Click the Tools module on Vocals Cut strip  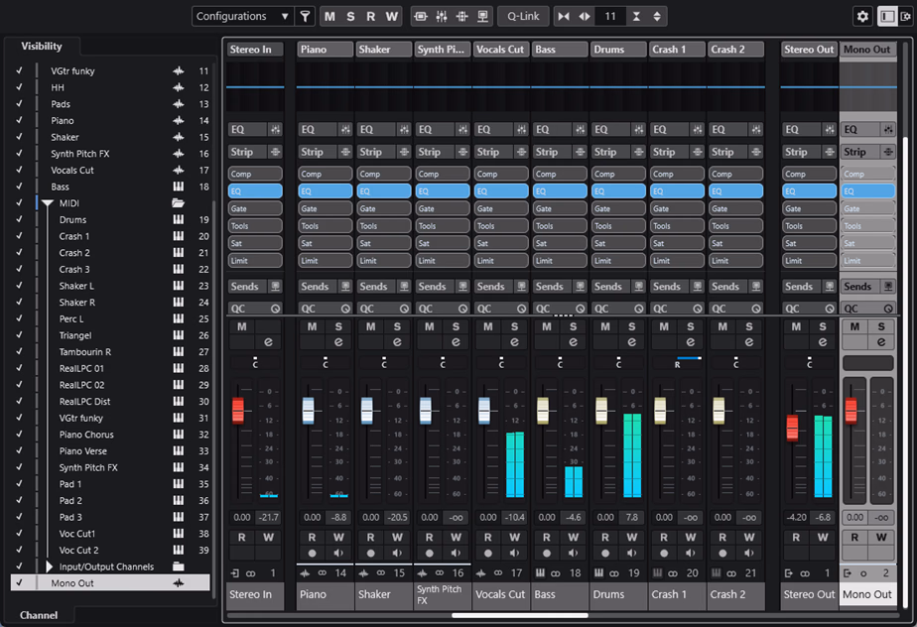(501, 226)
